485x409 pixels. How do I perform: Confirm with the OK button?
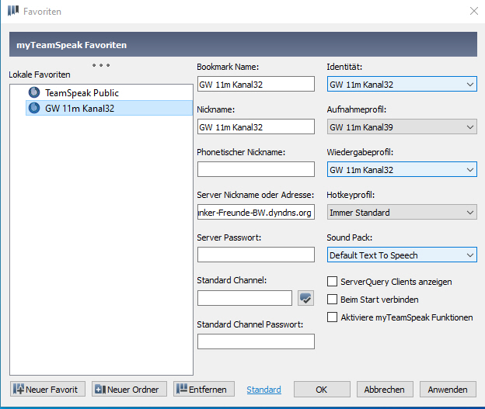pyautogui.click(x=322, y=390)
